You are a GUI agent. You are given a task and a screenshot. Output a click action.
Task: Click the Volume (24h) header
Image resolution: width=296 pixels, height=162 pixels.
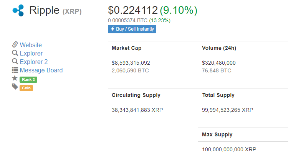pyautogui.click(x=219, y=48)
